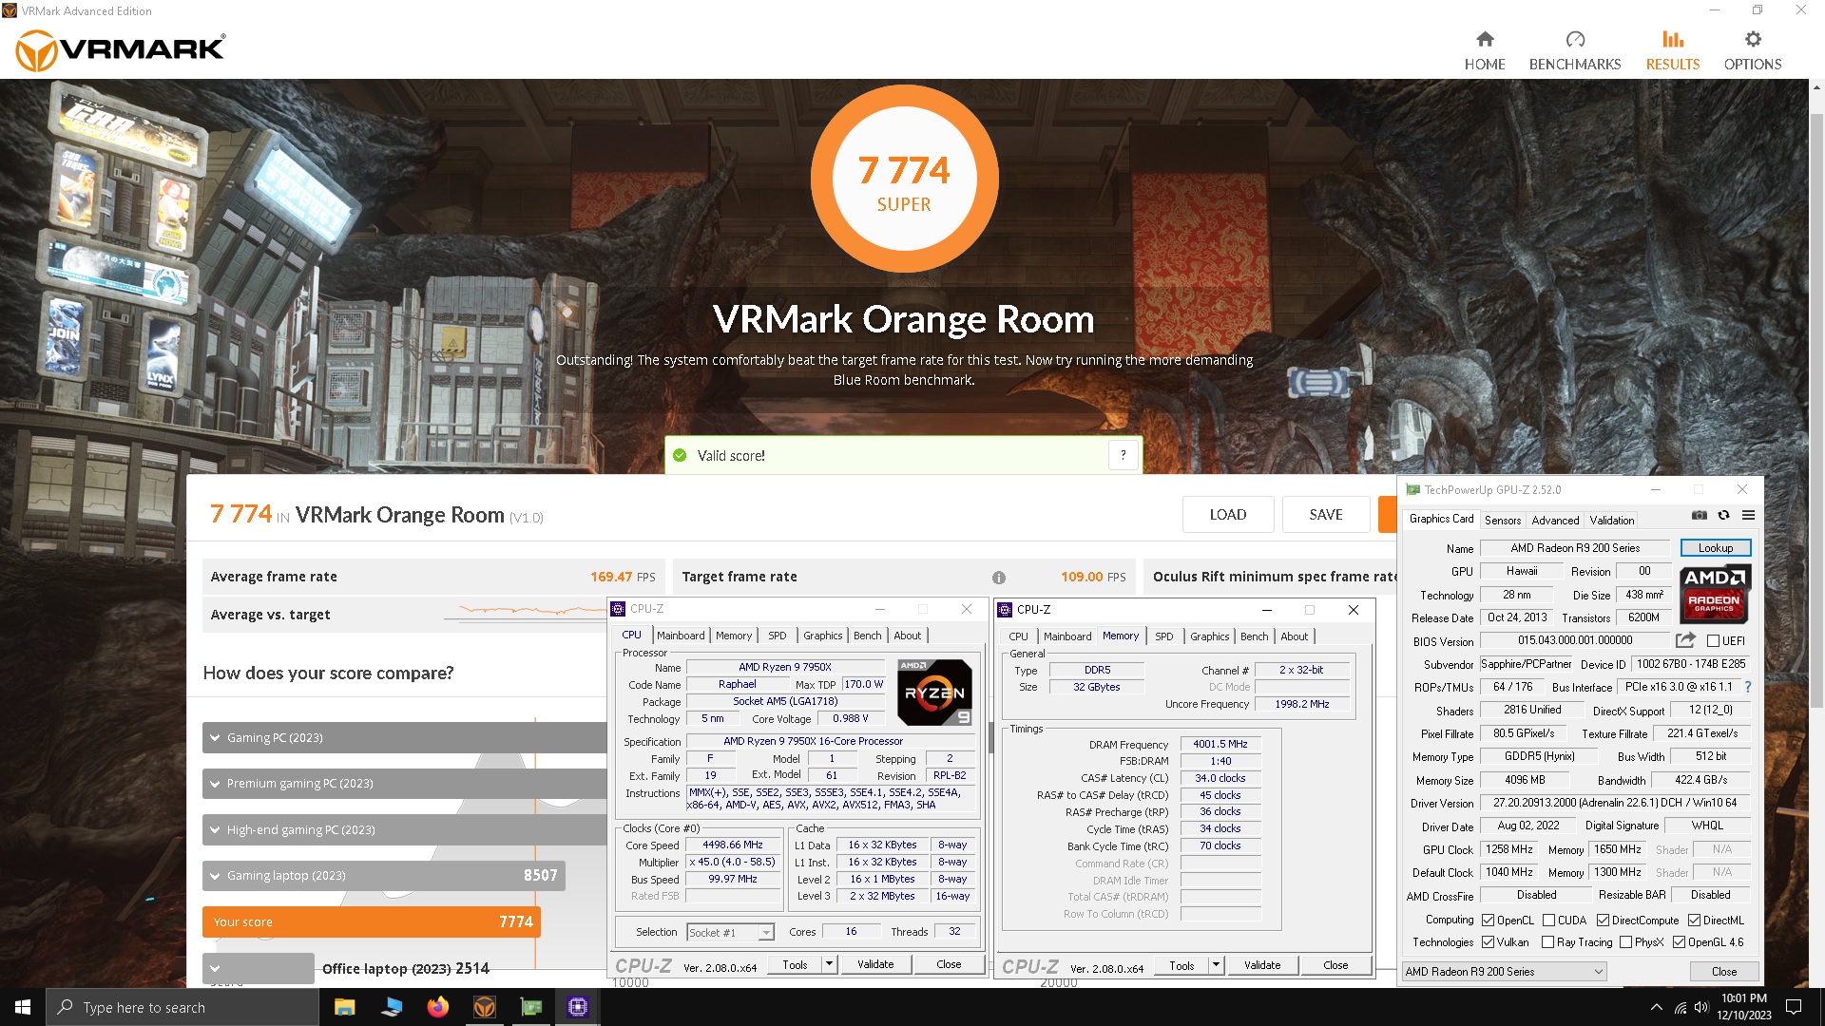Open the taskbar app next to File Explorer
This screenshot has width=1825, height=1026.
click(x=392, y=1007)
